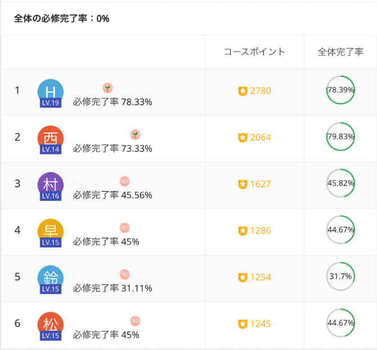Click the コースポイント column header
This screenshot has height=350, width=377.
255,52
